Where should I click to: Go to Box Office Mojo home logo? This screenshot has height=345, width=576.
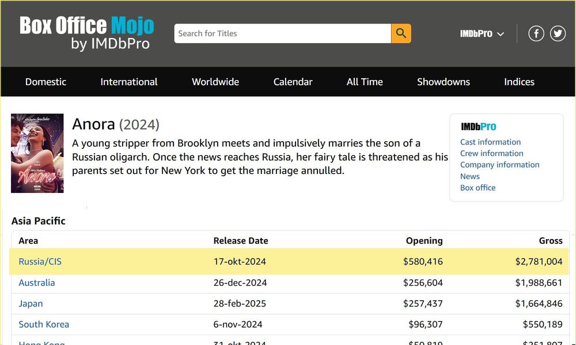point(87,33)
